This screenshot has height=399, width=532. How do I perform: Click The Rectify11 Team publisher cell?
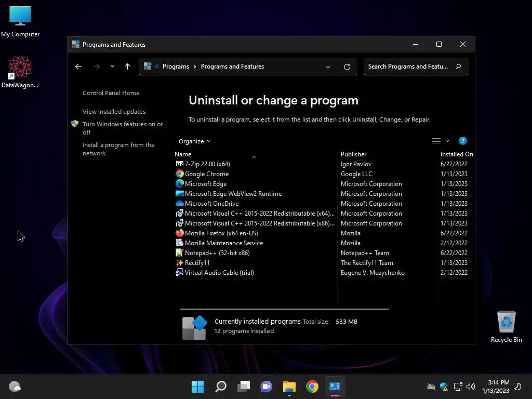[367, 262]
